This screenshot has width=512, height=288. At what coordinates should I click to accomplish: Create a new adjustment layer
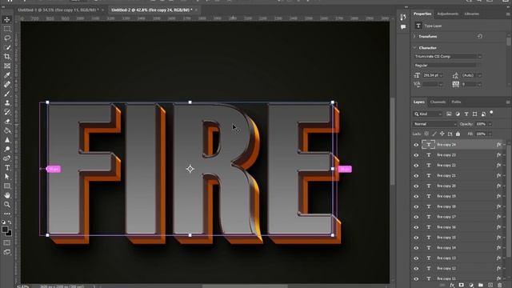pyautogui.click(x=471, y=285)
